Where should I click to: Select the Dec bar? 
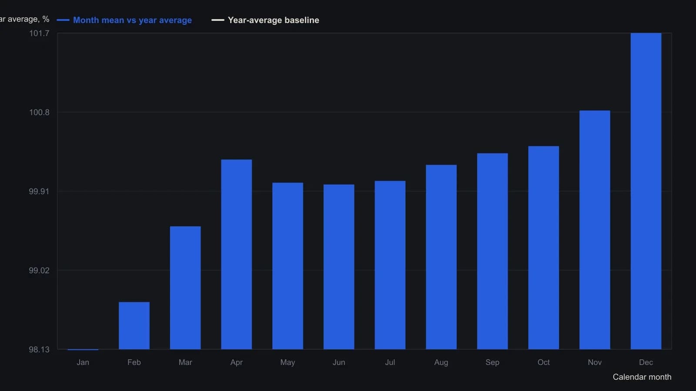pos(646,191)
